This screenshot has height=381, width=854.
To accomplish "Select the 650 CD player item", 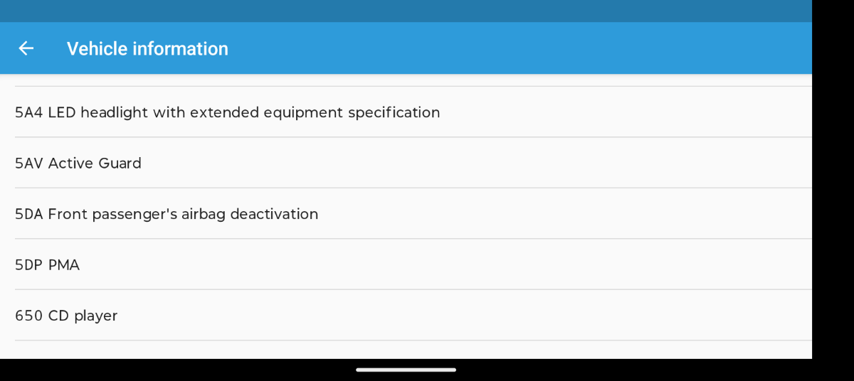I will pos(406,315).
